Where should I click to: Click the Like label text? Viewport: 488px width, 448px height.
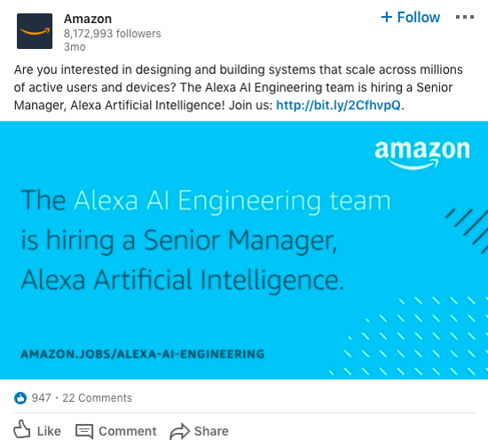click(x=49, y=431)
